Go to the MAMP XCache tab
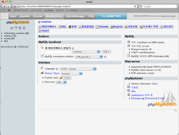 (x=38, y=16)
